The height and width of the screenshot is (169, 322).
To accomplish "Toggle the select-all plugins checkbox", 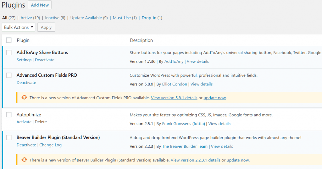I will pos(9,40).
